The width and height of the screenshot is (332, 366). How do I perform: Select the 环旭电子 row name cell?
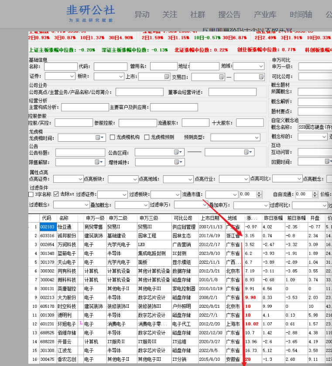67,324
